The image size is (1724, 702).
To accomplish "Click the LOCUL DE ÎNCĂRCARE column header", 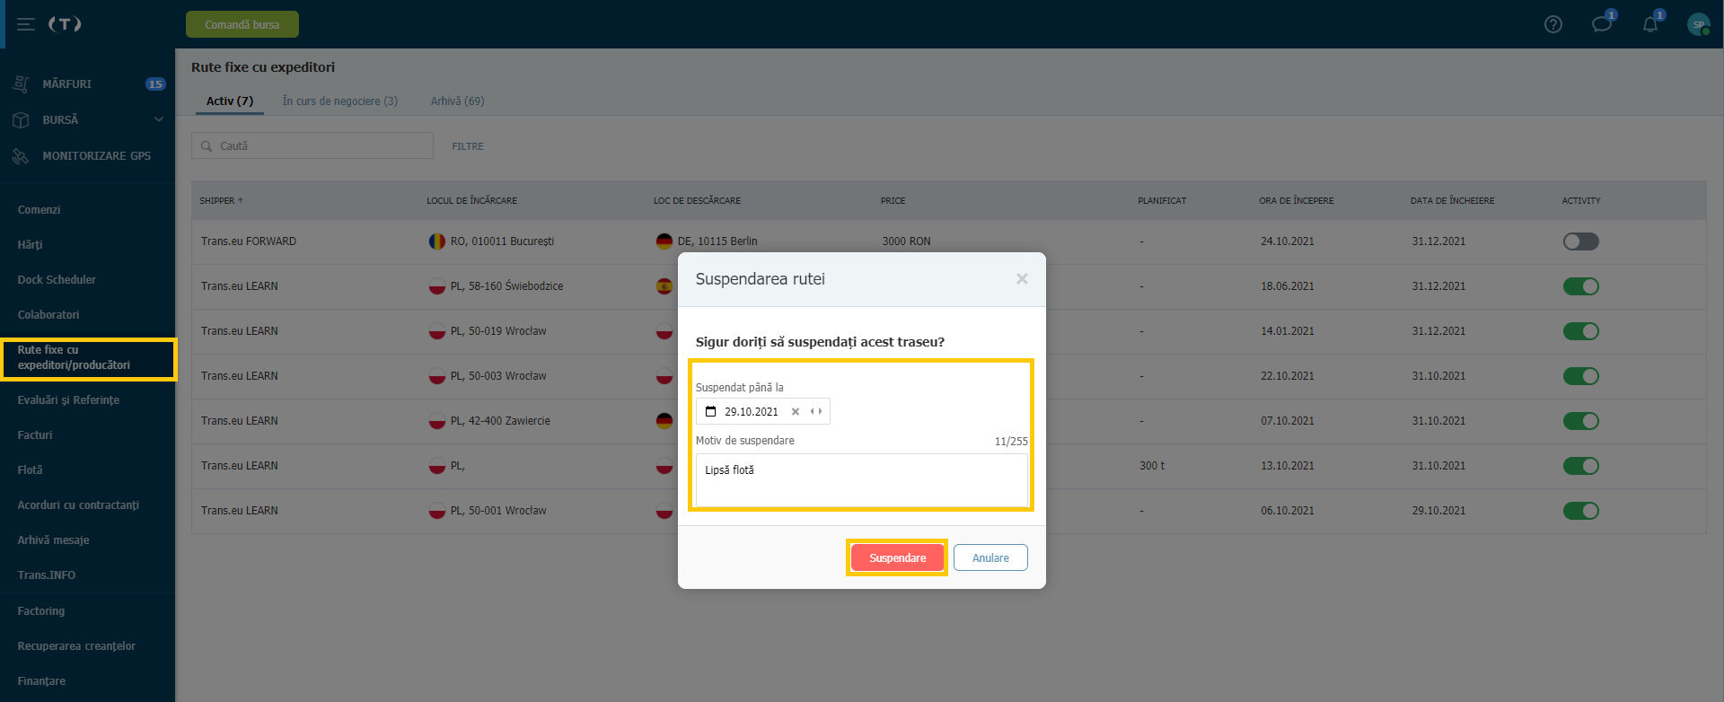I will [471, 200].
